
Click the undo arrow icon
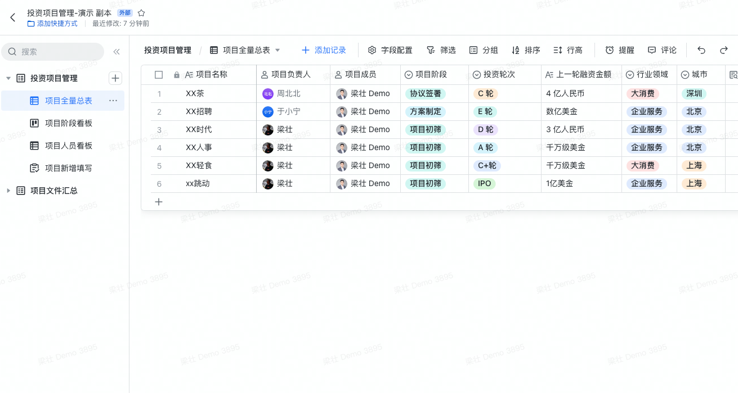pos(701,50)
